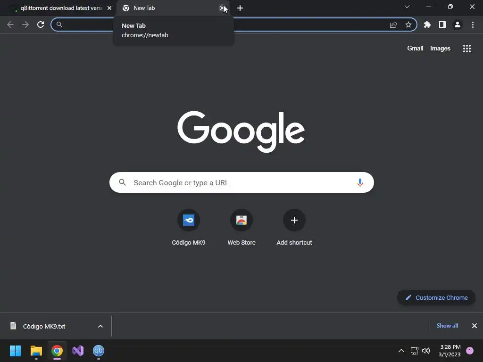Focus the Search Google or type a URL box
The height and width of the screenshot is (362, 483).
coord(241,182)
